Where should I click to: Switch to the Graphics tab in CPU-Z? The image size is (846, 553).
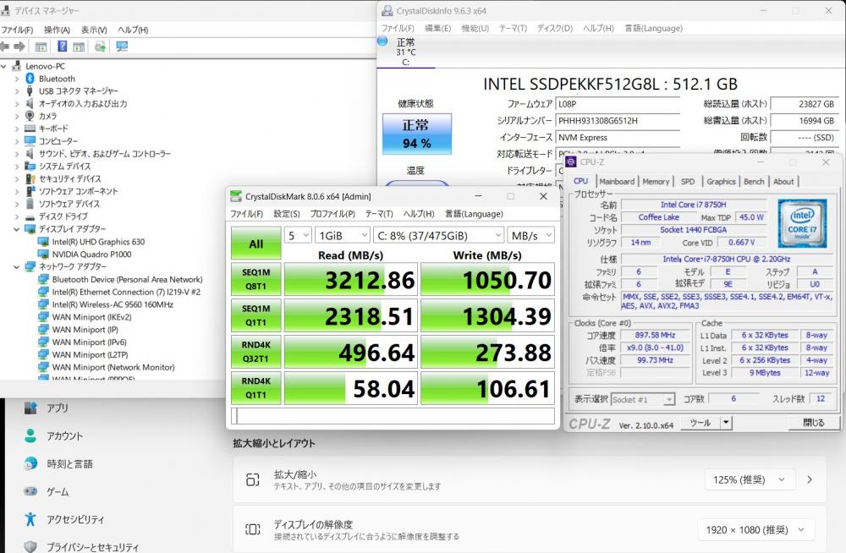pyautogui.click(x=721, y=181)
